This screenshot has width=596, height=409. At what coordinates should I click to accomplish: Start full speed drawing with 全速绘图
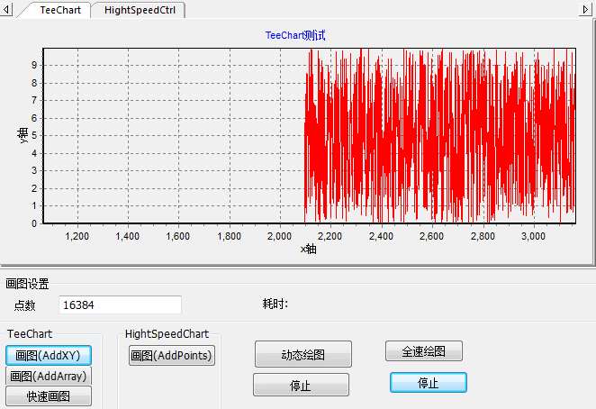tap(424, 350)
